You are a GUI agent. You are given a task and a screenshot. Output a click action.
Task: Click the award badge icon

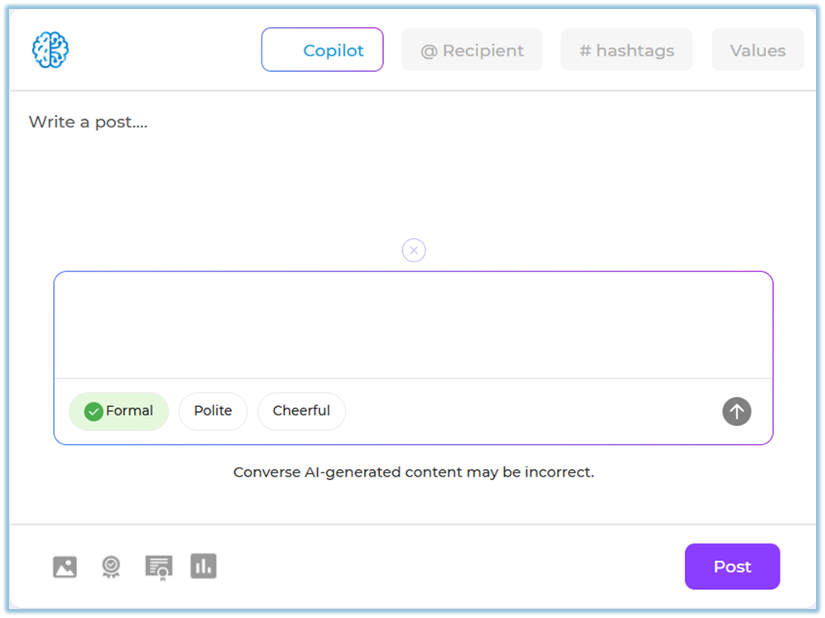[x=111, y=567]
